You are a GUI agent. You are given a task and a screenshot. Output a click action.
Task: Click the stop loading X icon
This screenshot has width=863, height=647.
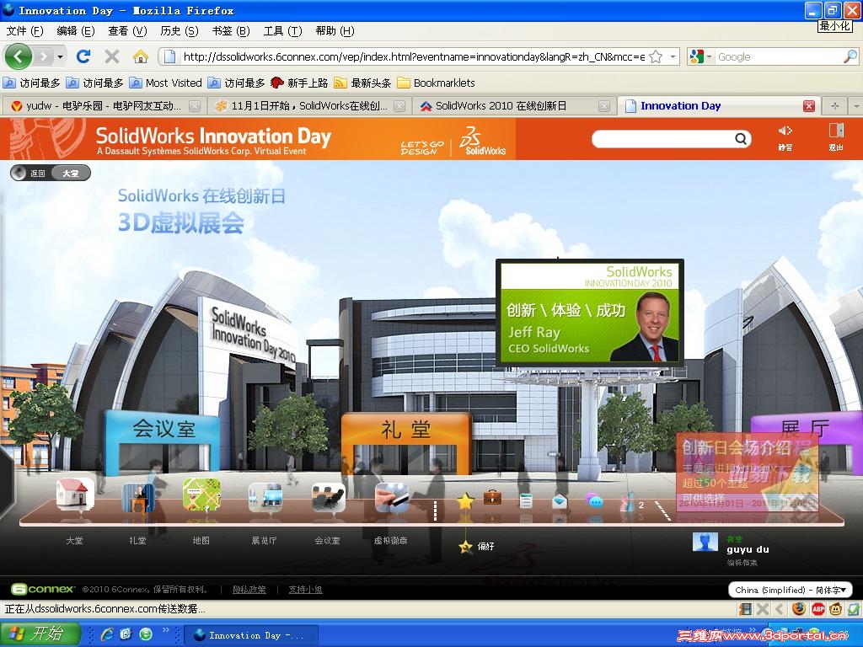coord(112,56)
